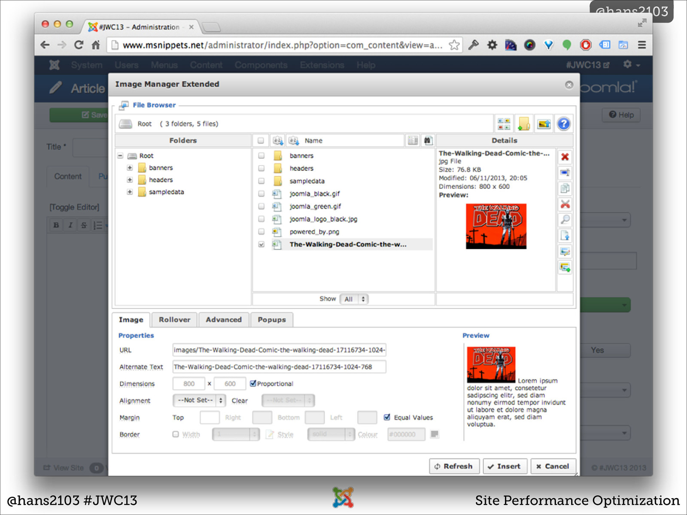Open file search with binoculars icon
Image resolution: width=687 pixels, height=515 pixels.
point(428,140)
